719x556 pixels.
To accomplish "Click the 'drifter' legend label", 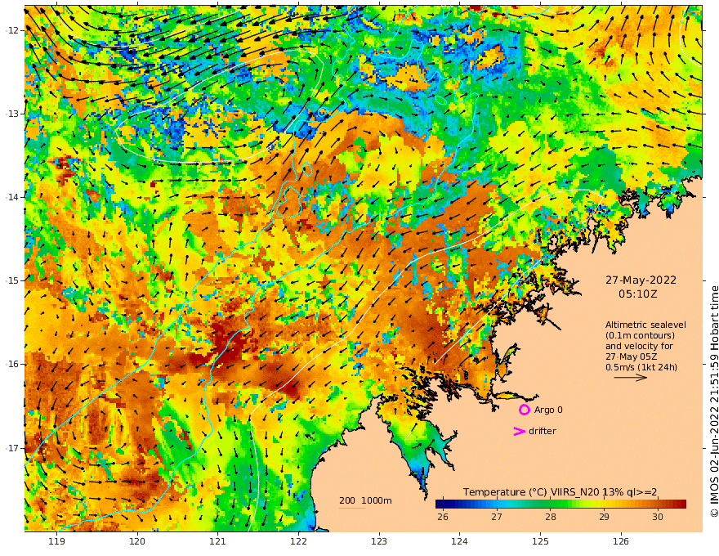I will (542, 431).
